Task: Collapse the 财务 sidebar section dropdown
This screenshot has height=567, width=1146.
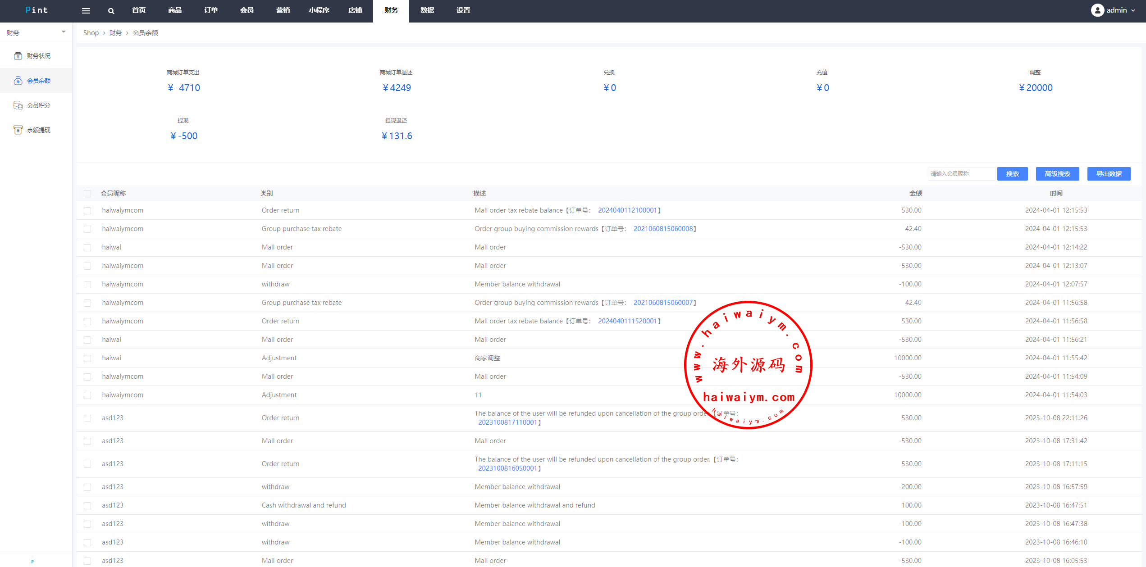Action: pyautogui.click(x=64, y=32)
